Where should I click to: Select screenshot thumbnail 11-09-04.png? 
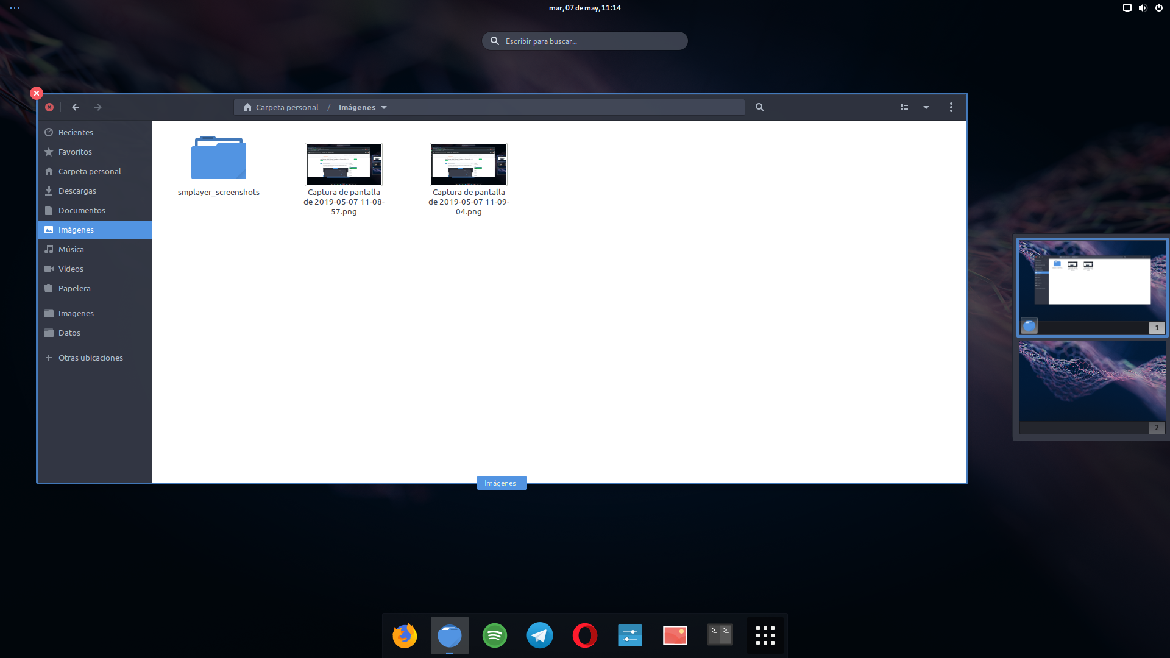469,164
